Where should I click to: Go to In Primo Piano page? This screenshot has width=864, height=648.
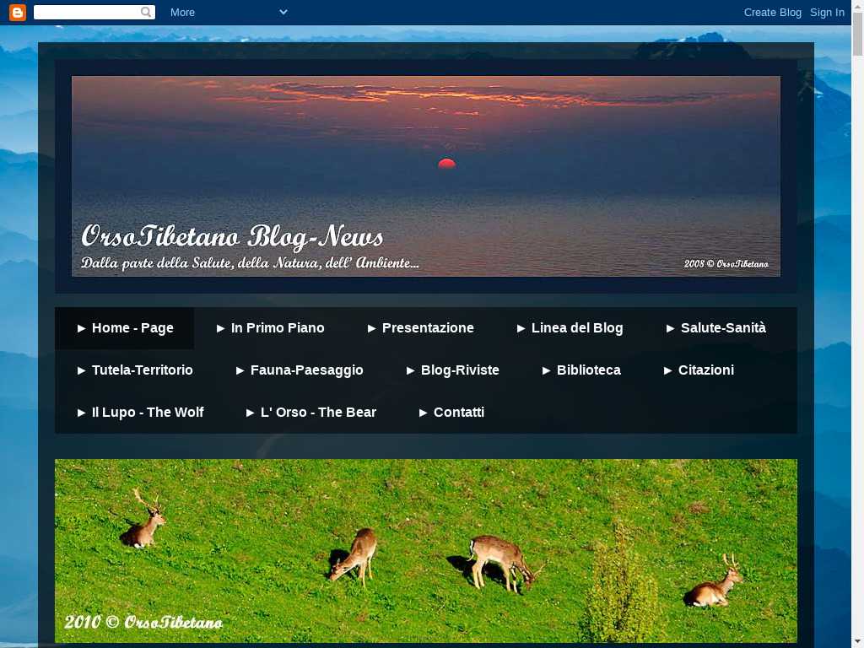point(270,328)
